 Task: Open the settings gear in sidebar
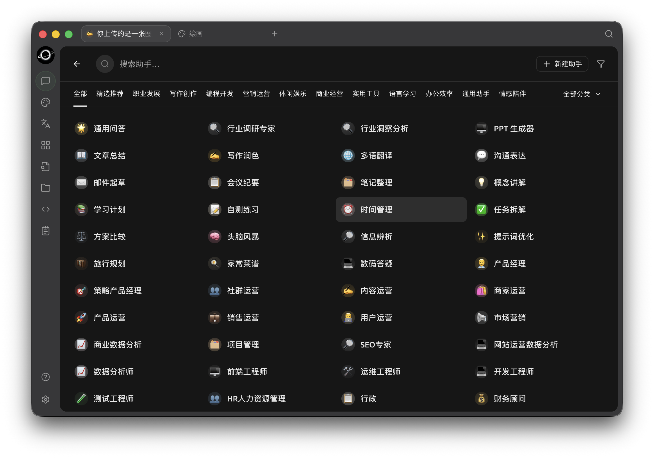pyautogui.click(x=46, y=399)
